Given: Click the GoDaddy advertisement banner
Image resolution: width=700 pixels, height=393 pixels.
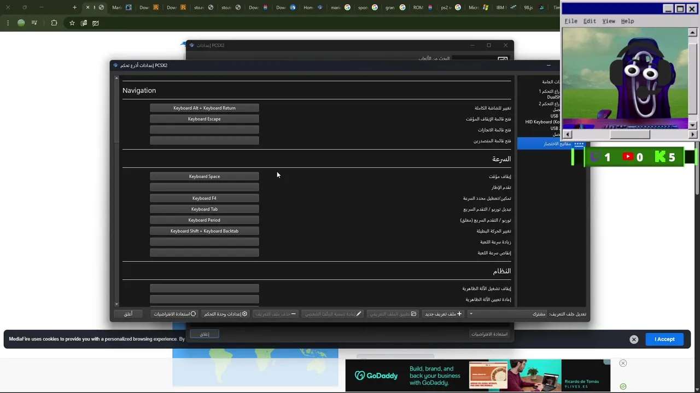Looking at the screenshot, I should [x=477, y=376].
